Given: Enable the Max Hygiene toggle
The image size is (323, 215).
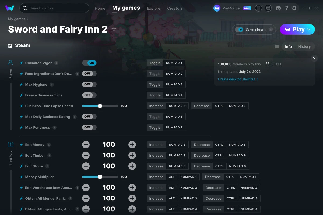Looking at the screenshot, I should pyautogui.click(x=89, y=84).
